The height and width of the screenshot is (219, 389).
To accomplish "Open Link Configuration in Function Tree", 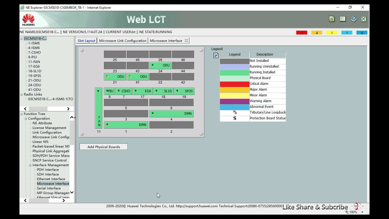I will 47,132.
